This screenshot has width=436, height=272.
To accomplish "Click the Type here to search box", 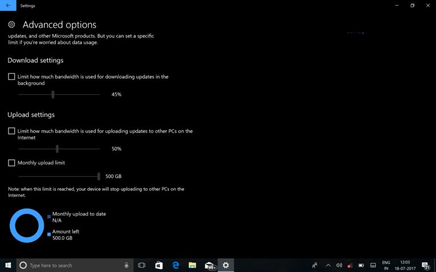I will tap(75, 265).
